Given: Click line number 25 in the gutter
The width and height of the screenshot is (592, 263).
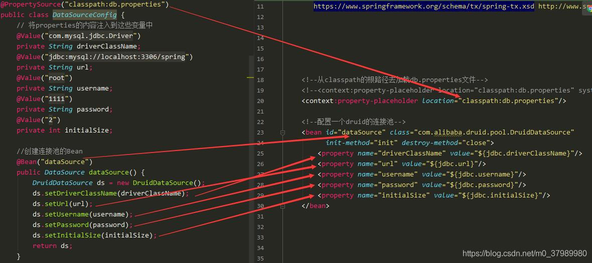Looking at the screenshot, I should tap(260, 153).
